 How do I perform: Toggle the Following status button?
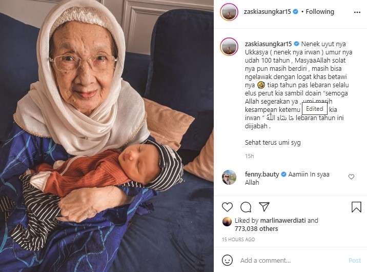coord(320,11)
